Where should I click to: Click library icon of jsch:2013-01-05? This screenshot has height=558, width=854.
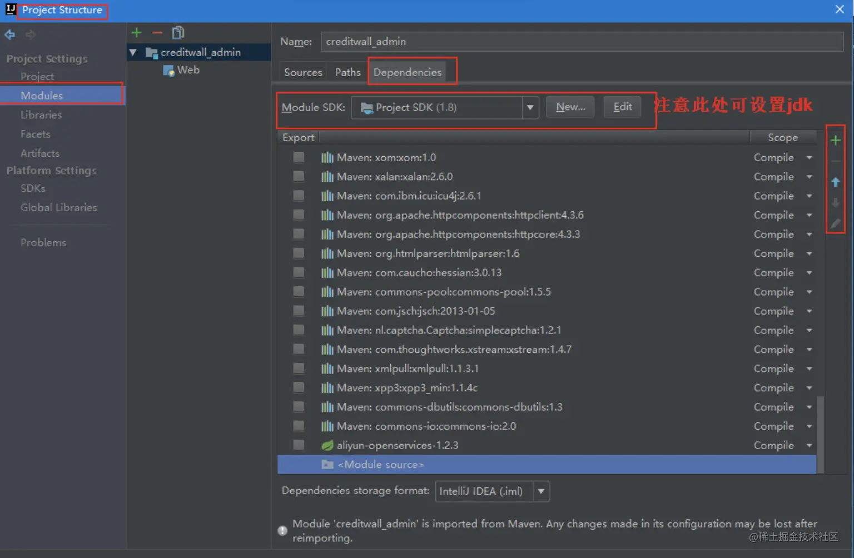click(x=327, y=311)
